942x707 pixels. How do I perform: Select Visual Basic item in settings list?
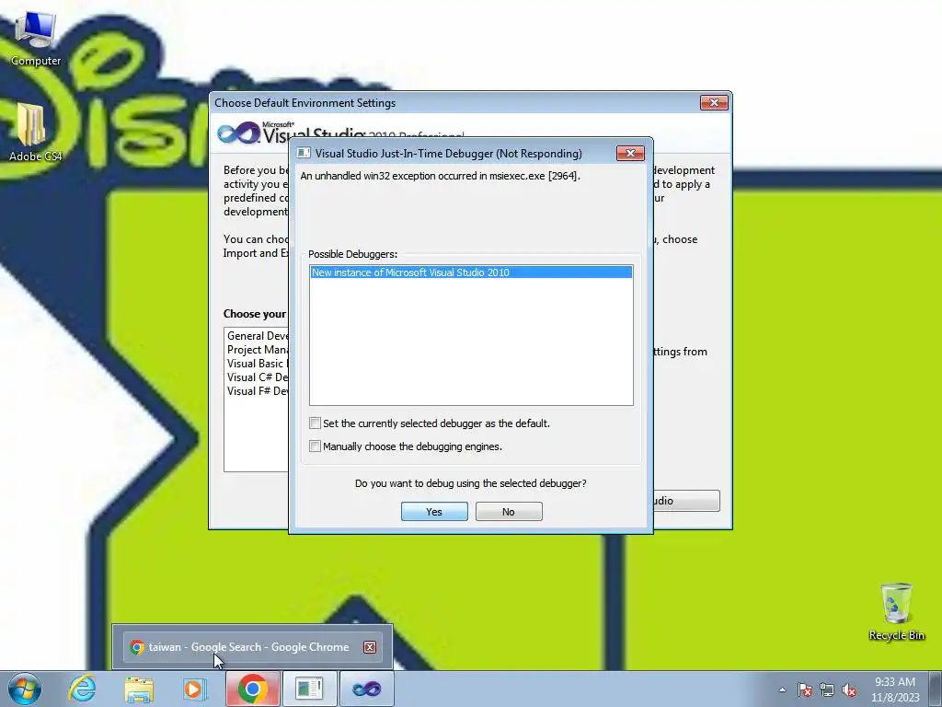(258, 364)
